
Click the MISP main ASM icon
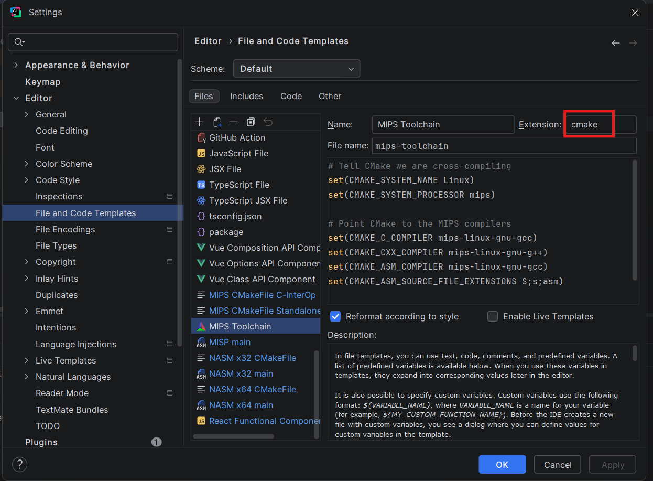tap(201, 343)
